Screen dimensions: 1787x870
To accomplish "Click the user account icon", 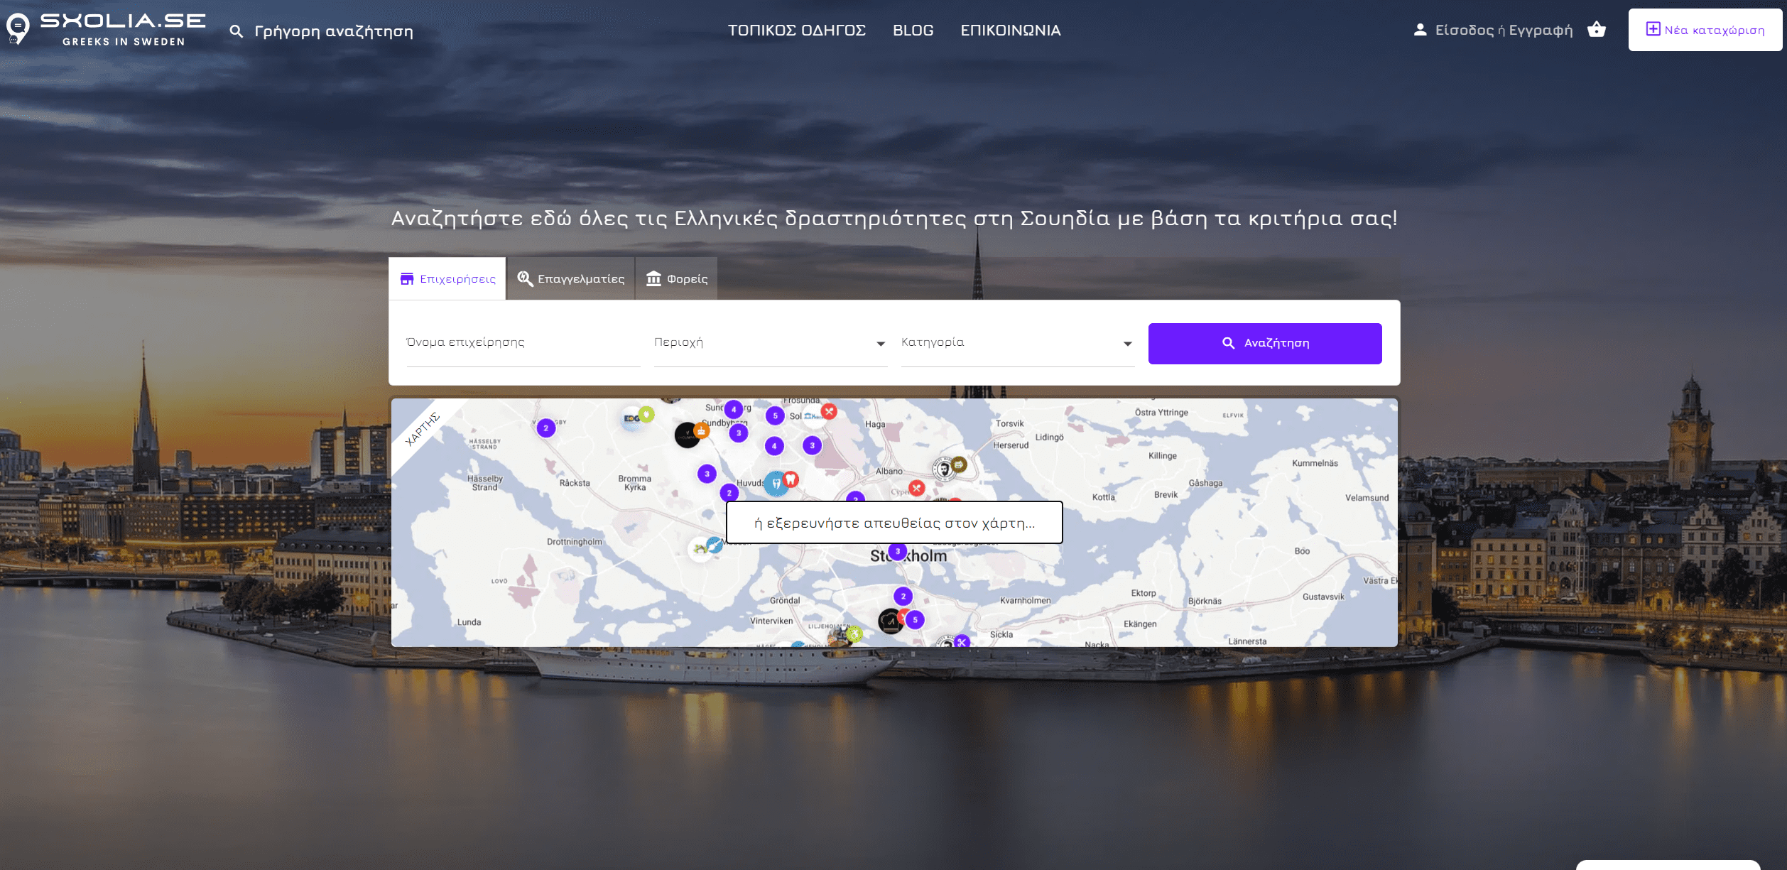I will (x=1420, y=30).
